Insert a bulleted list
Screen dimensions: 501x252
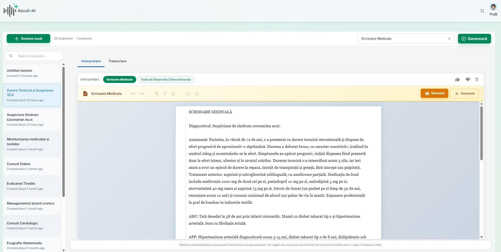click(188, 94)
